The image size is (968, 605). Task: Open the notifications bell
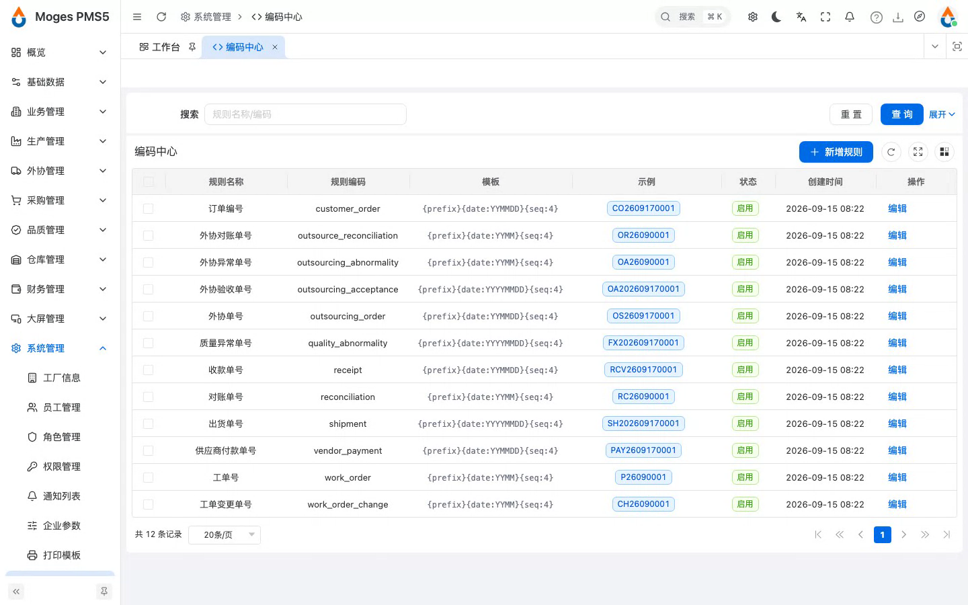[850, 17]
